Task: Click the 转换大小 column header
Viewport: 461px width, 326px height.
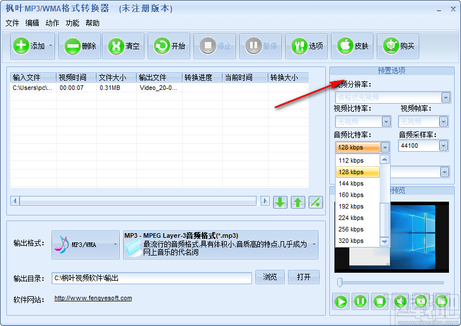Action: click(x=289, y=77)
